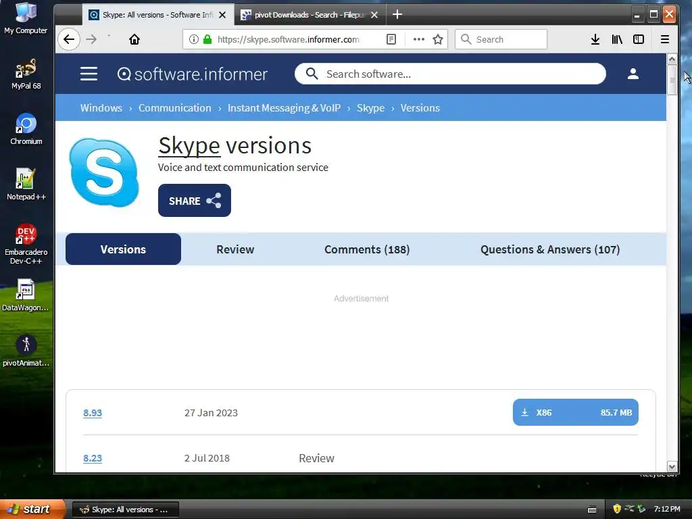Screen dimensions: 692x519
Task: Select the Skype All versions browser tab
Action: coord(158,15)
